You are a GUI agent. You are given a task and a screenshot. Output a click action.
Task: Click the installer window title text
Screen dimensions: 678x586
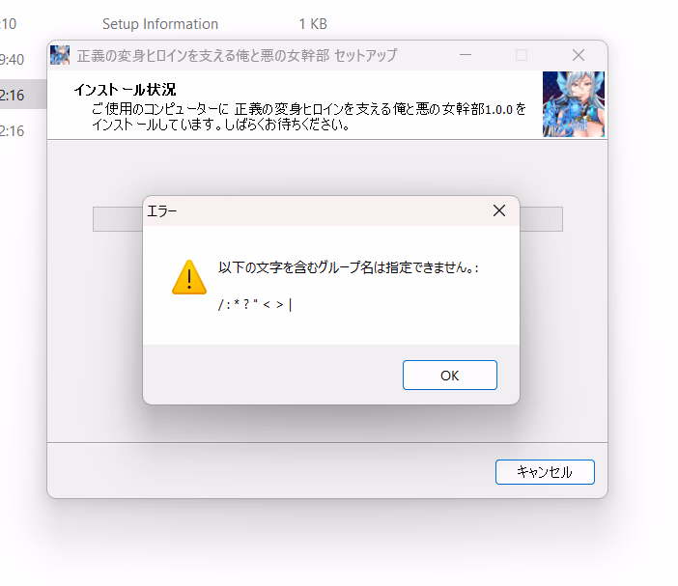(x=237, y=55)
